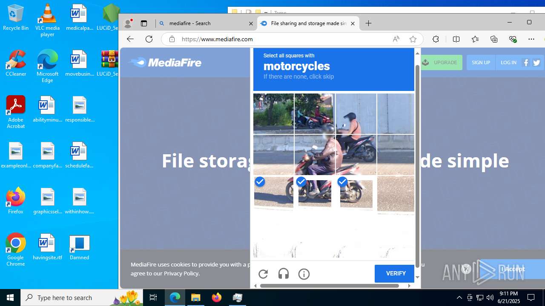Click the LOG IN button
This screenshot has width=545, height=306.
[508, 62]
